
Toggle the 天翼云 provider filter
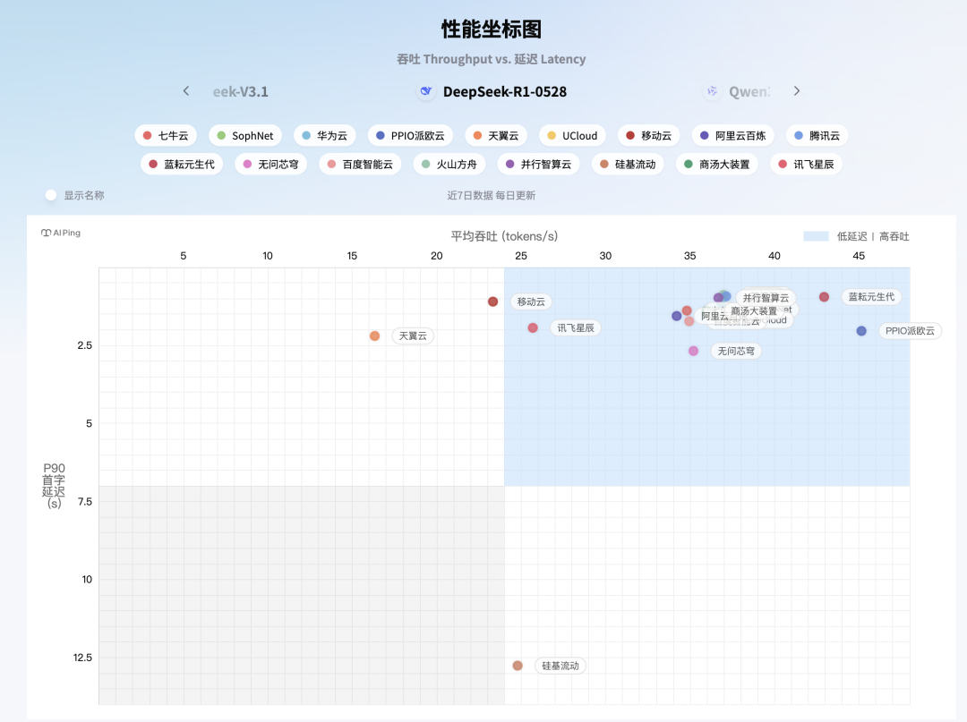pos(497,135)
